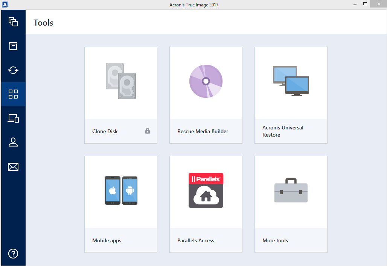Open the Archive section in sidebar
Image resolution: width=387 pixels, height=266 pixels.
pos(13,46)
